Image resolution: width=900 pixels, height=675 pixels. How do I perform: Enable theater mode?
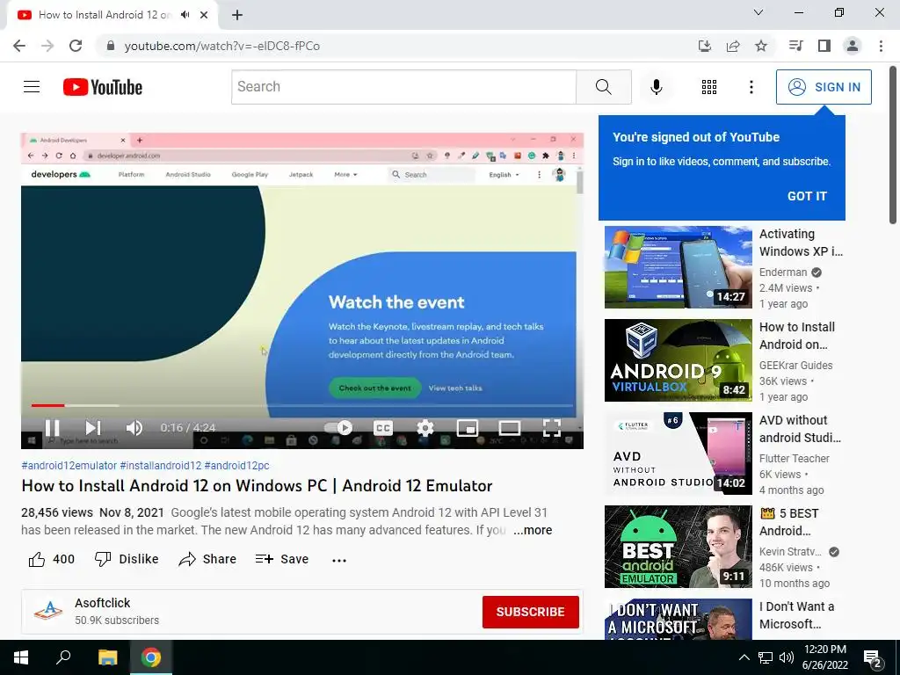509,428
